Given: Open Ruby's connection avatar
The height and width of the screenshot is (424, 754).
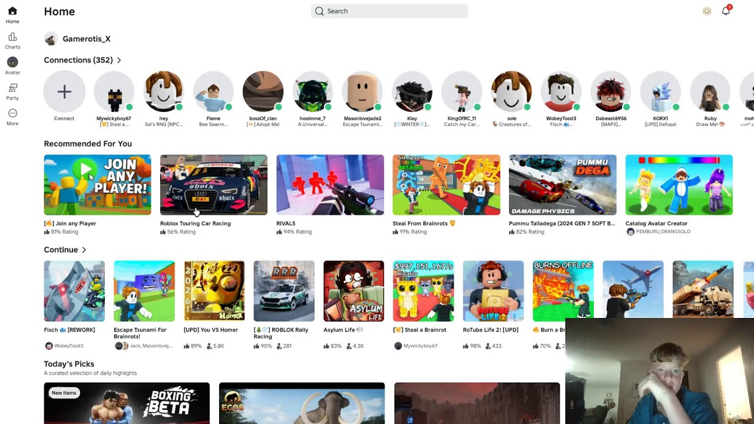Looking at the screenshot, I should pyautogui.click(x=710, y=91).
